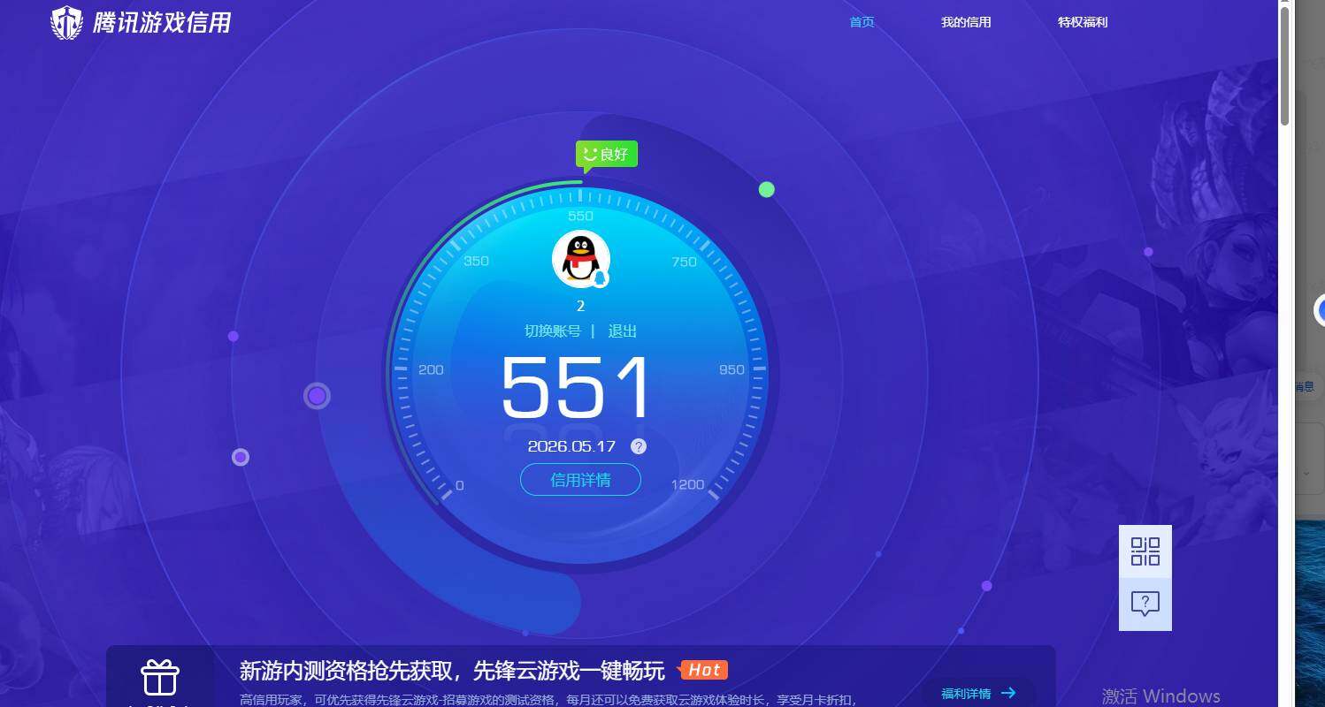Click the QR code icon
This screenshot has height=707, width=1325.
point(1145,551)
